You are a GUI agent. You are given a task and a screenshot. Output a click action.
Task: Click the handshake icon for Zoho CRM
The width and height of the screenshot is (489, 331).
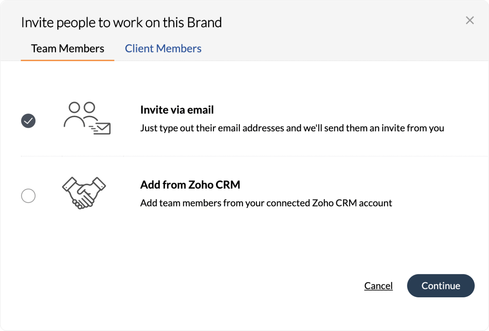click(x=84, y=192)
